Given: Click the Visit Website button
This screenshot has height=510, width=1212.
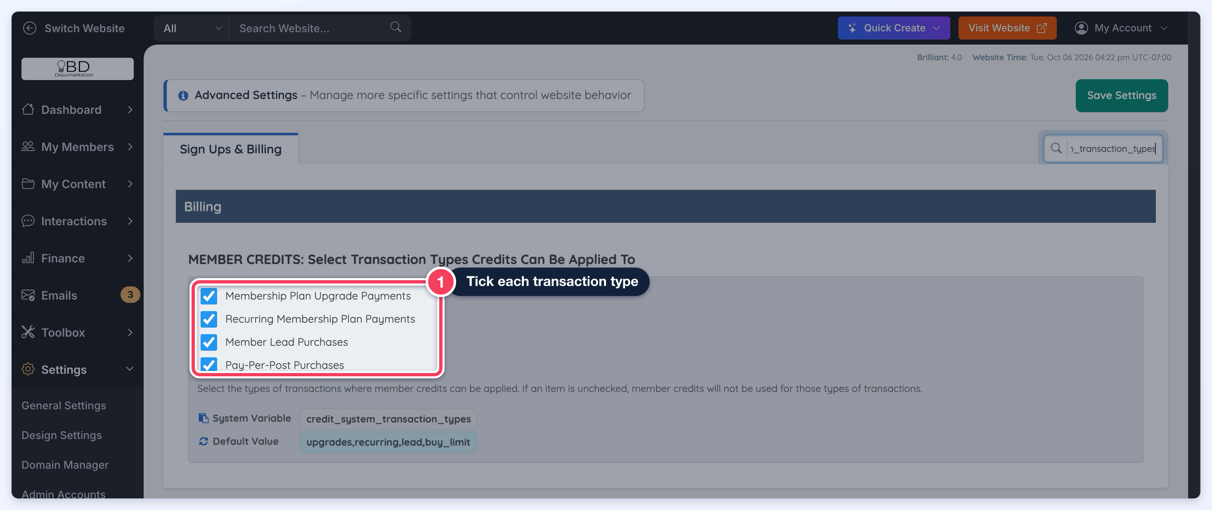Looking at the screenshot, I should (1007, 28).
